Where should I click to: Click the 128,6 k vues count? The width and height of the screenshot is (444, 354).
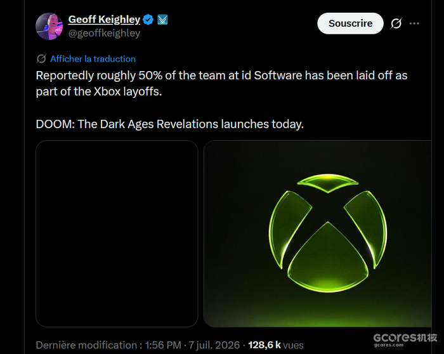(x=275, y=345)
